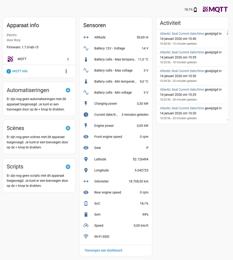Image resolution: width=233 pixels, height=260 pixels.
Task: Add a new automatisering with the plus button
Action: pos(67,90)
